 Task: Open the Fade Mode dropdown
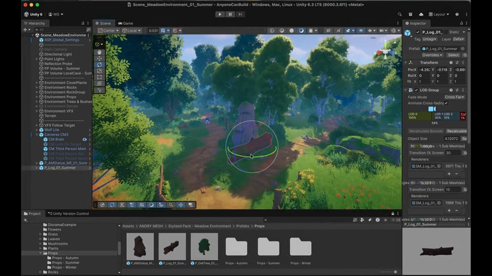click(x=455, y=97)
